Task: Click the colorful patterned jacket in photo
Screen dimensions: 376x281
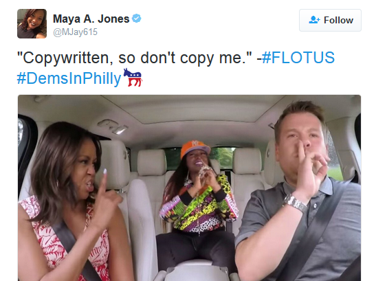Action: pos(199,204)
